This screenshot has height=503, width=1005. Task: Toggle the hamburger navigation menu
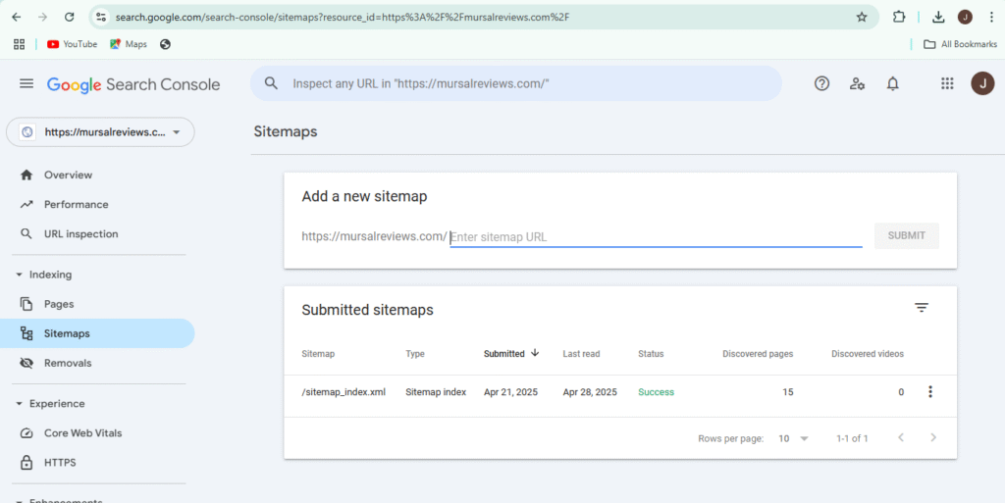pyautogui.click(x=26, y=84)
